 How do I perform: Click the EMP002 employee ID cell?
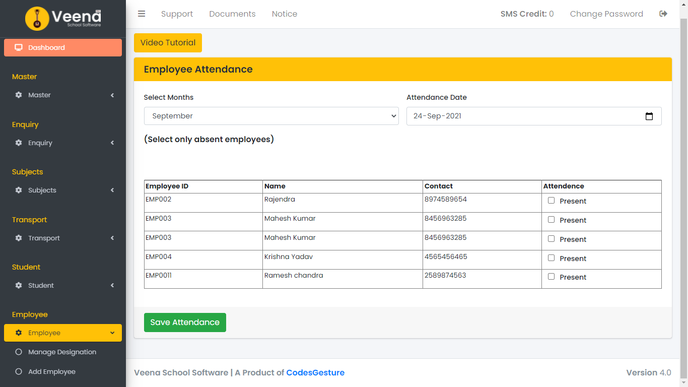pos(203,203)
